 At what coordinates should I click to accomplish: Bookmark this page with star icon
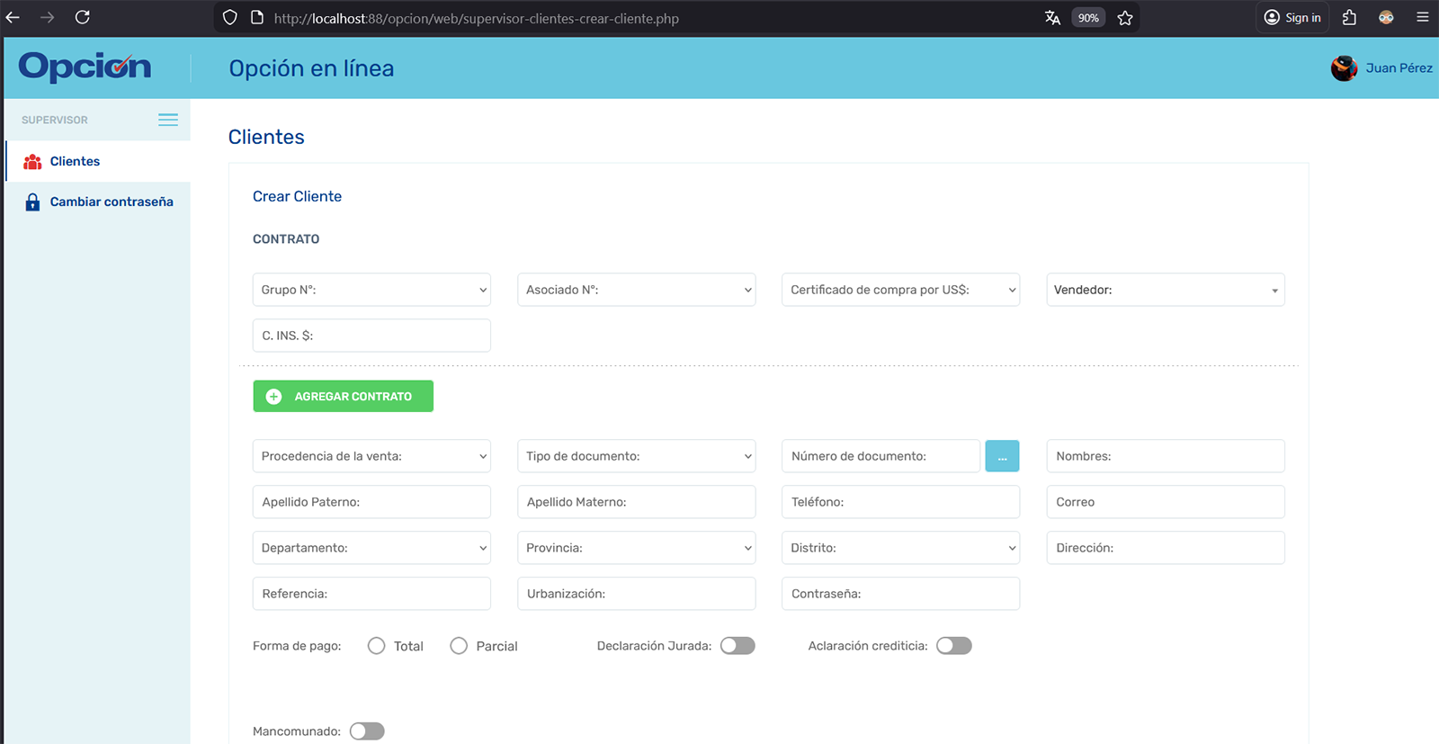1125,18
